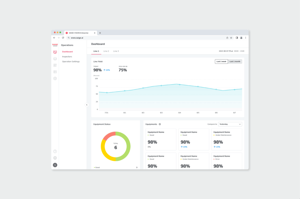The image size is (300, 199).
Task: Click the red segment of donut chart
Action: [x=108, y=136]
